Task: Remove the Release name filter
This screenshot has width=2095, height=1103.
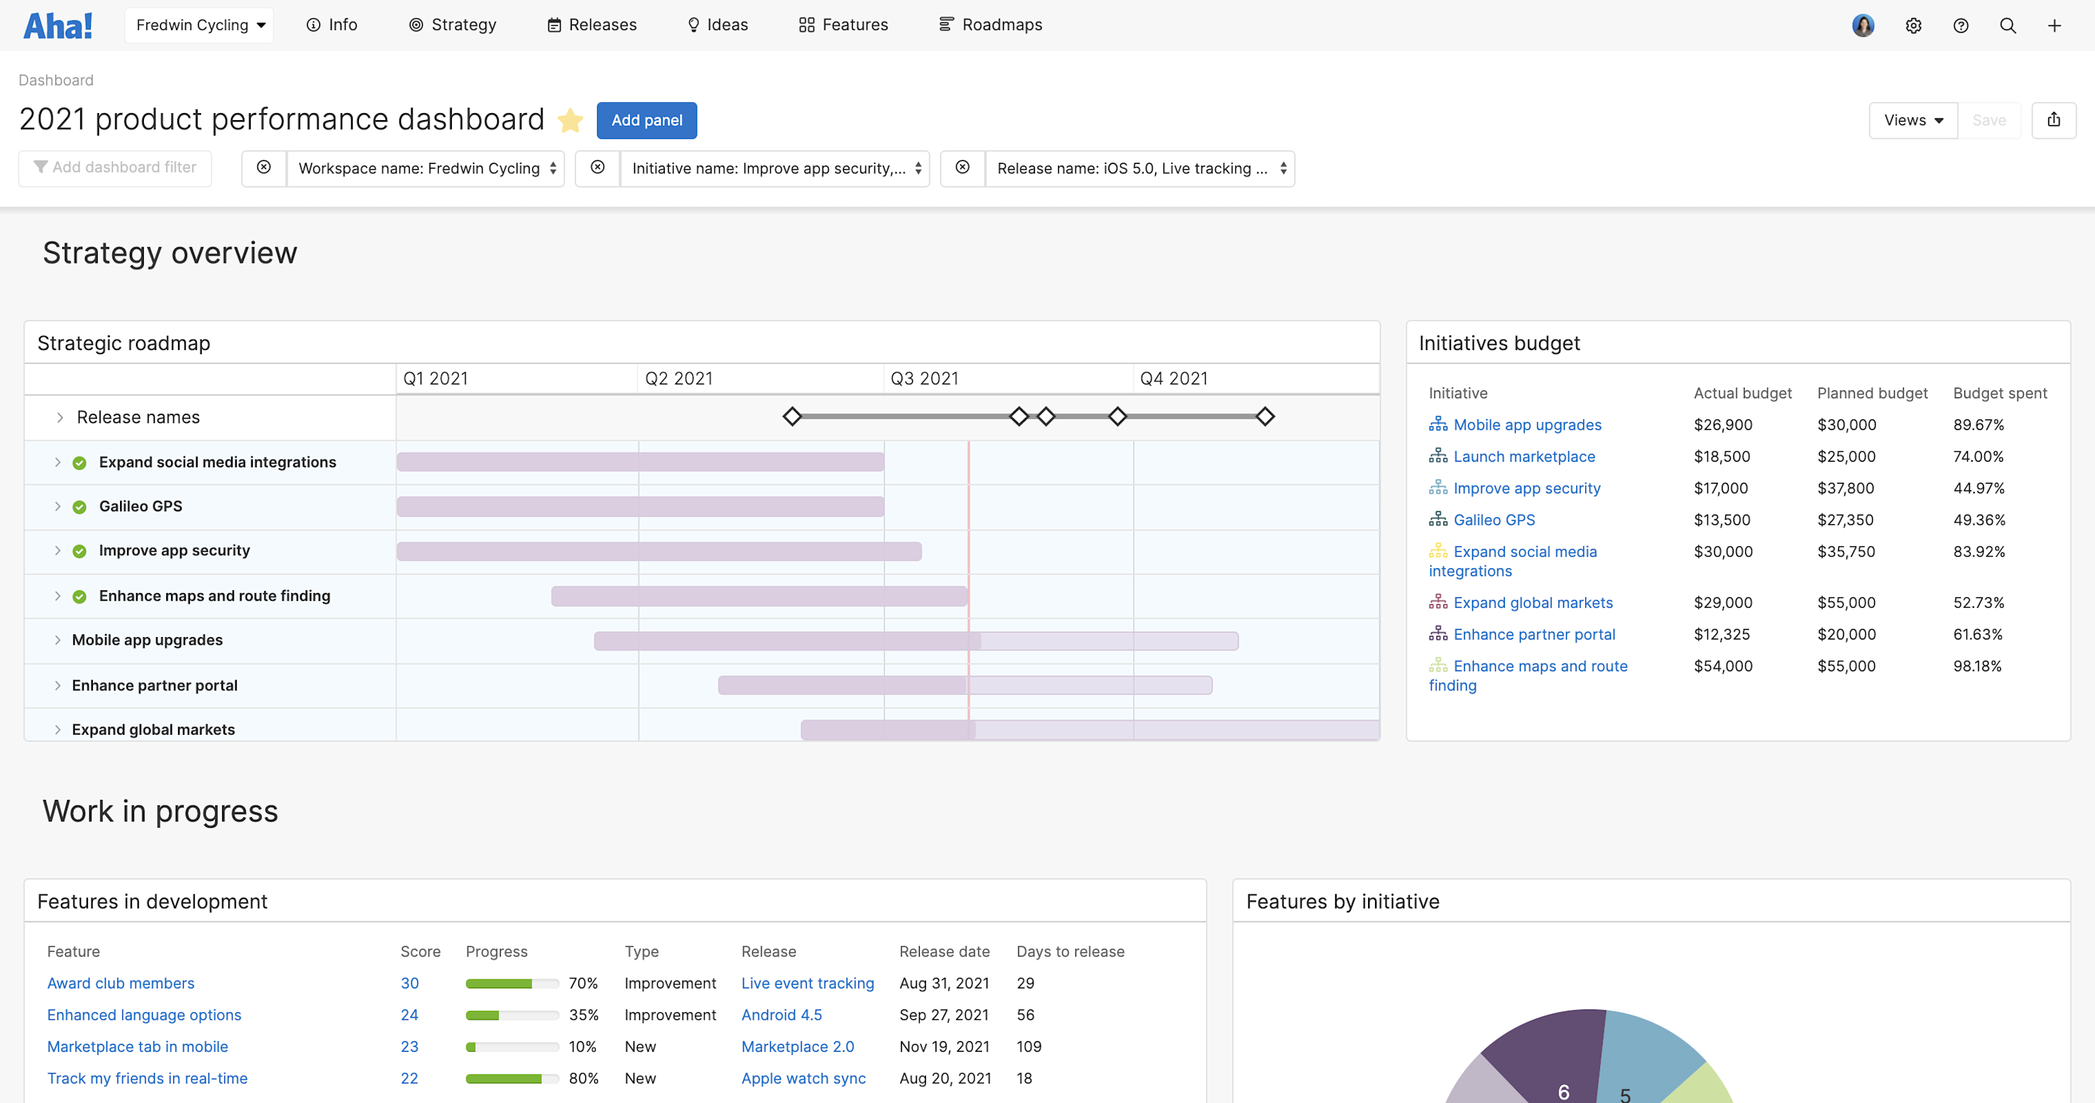Action: tap(963, 168)
